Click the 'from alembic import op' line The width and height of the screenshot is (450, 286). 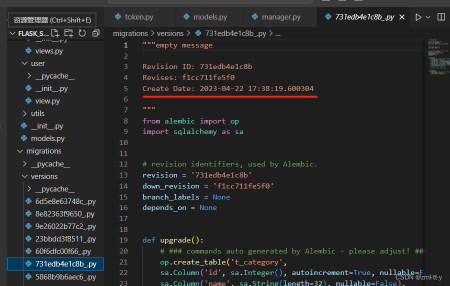point(191,121)
